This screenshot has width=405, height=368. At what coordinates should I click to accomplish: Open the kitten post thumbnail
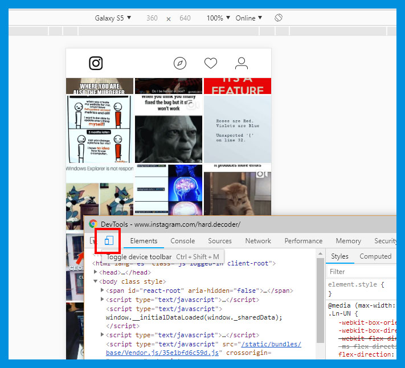click(x=238, y=190)
